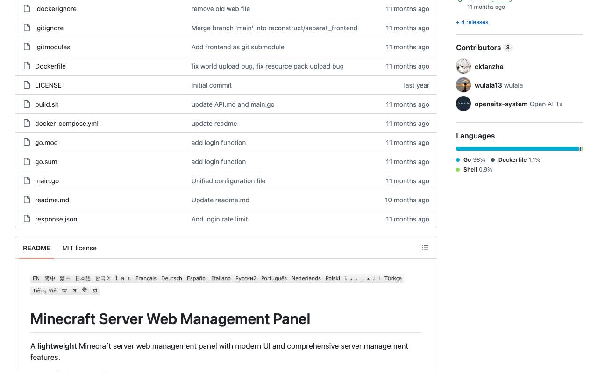Click the file icon beside .dockerignore
Viewport: 598px width, 373px height.
27,8
